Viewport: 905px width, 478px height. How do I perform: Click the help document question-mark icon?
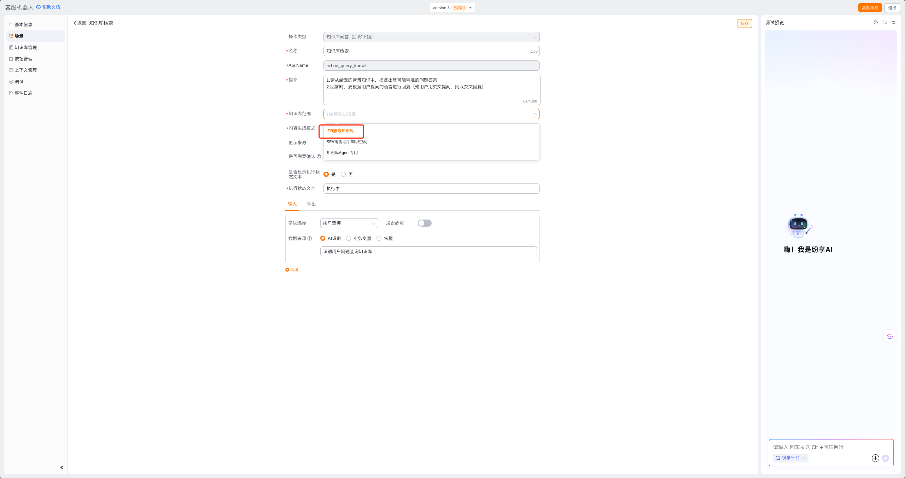coord(39,7)
